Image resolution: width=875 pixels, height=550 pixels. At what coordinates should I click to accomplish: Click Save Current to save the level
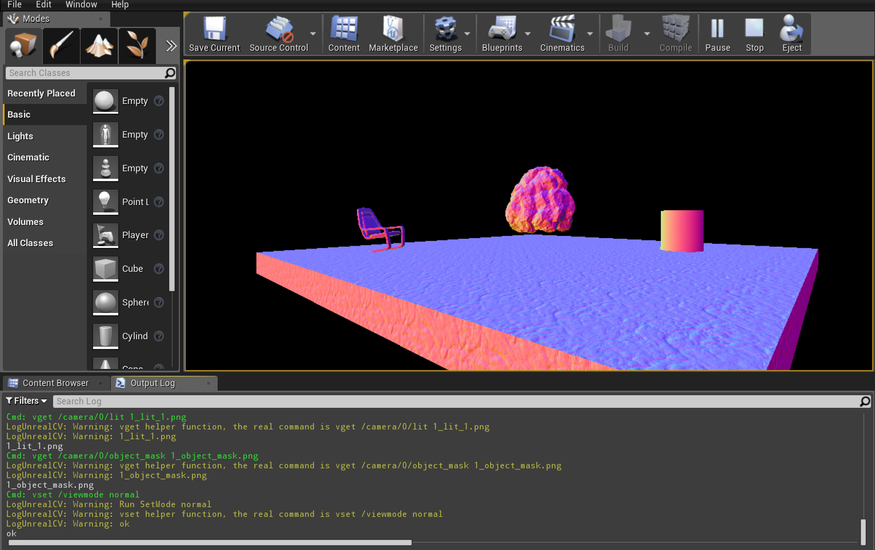coord(214,33)
